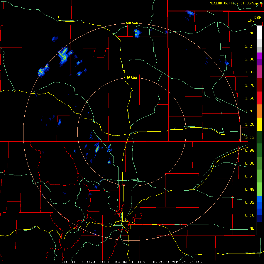This screenshot has width=264, height=264.
Task: Select the 2.40 legend value
Action: (250, 33)
